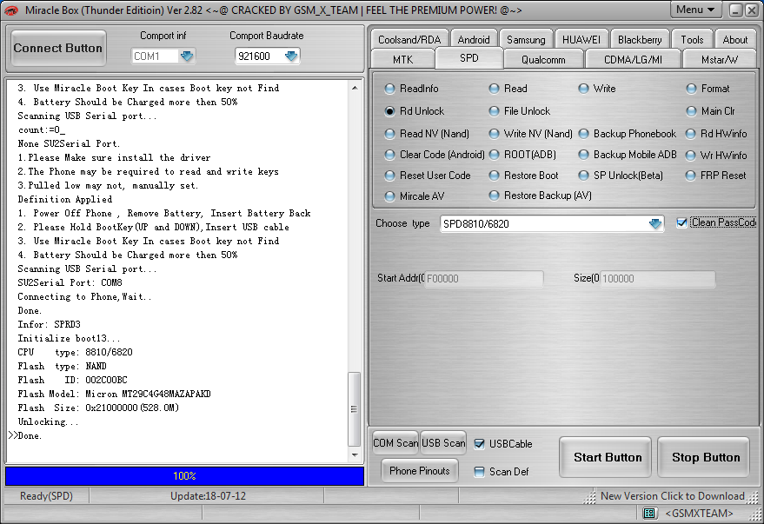Image resolution: width=764 pixels, height=524 pixels.
Task: Switch to the CDMA/LG/MI tab
Action: 633,59
